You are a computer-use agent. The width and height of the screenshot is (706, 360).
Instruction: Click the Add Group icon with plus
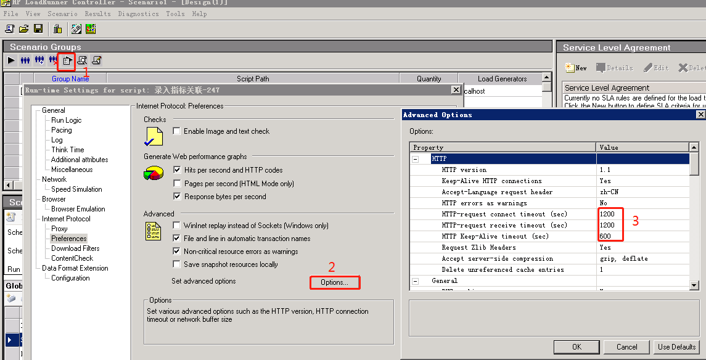tap(39, 60)
